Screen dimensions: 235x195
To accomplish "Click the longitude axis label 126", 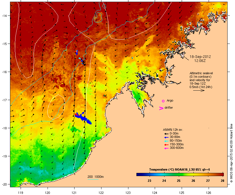I will tap(208, 193).
